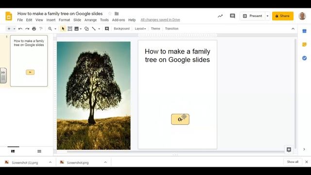Open the Tasks side panel icon
The image size is (311, 175).
(304, 58)
